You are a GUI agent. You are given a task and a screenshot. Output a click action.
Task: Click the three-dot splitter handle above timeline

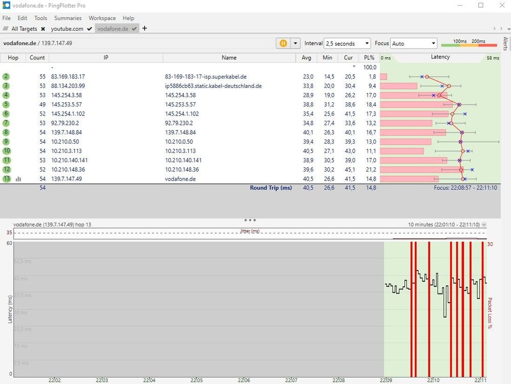(x=250, y=220)
